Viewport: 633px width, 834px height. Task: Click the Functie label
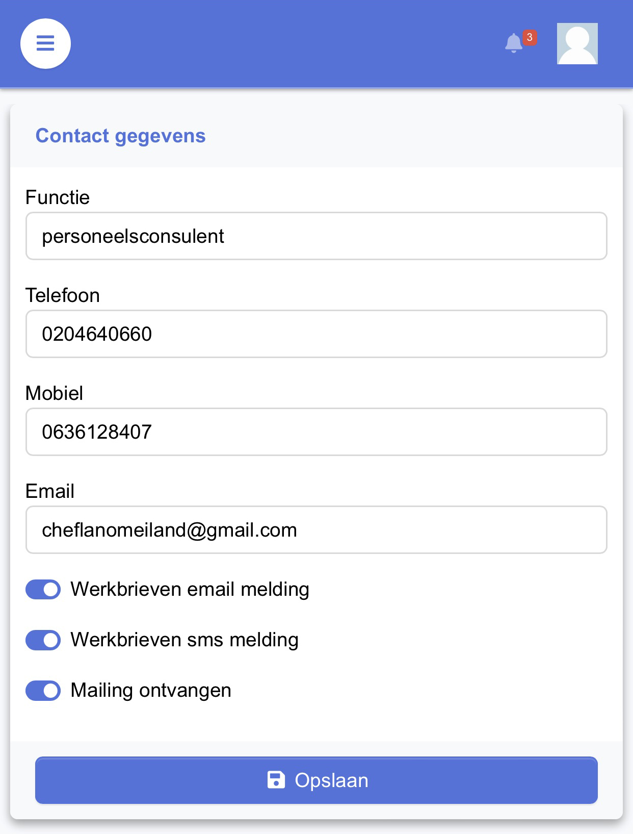(x=58, y=197)
